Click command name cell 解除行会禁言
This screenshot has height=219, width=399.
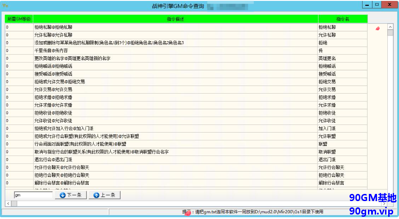[342, 183]
